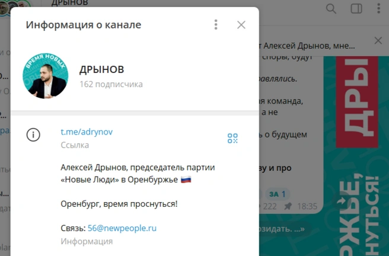Click the 18:35 message timestamp

pyautogui.click(x=307, y=206)
